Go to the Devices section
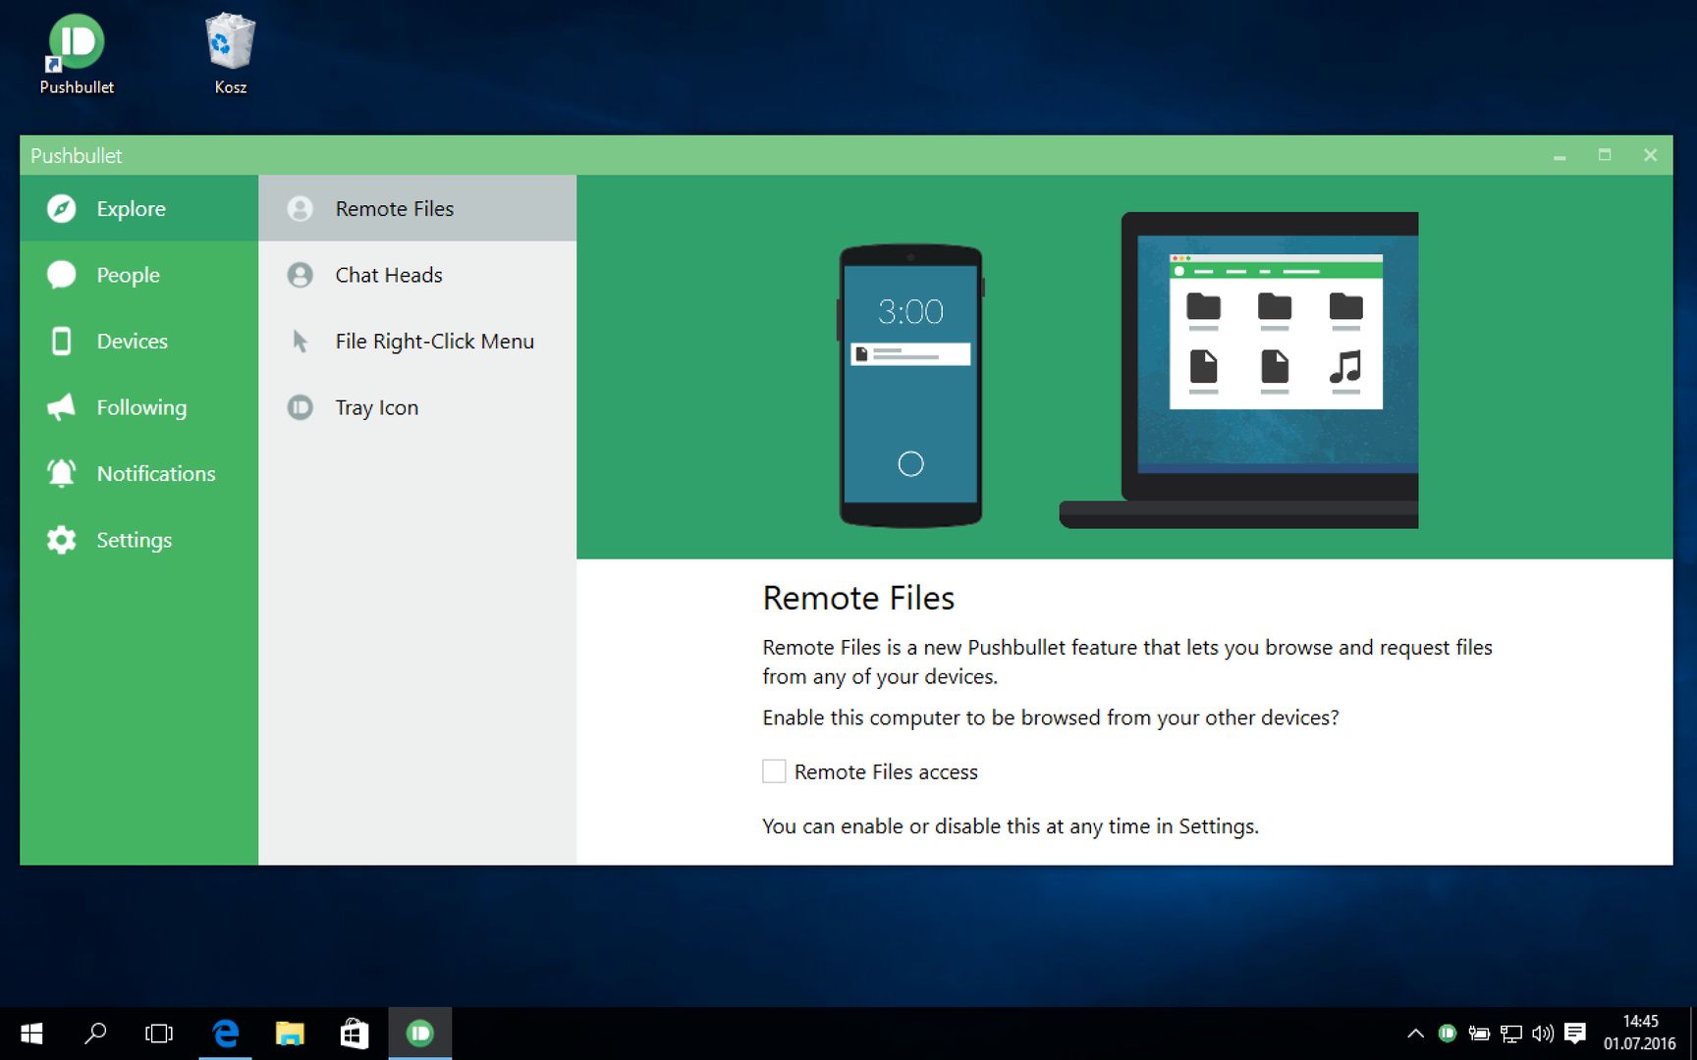Image resolution: width=1697 pixels, height=1060 pixels. point(138,341)
